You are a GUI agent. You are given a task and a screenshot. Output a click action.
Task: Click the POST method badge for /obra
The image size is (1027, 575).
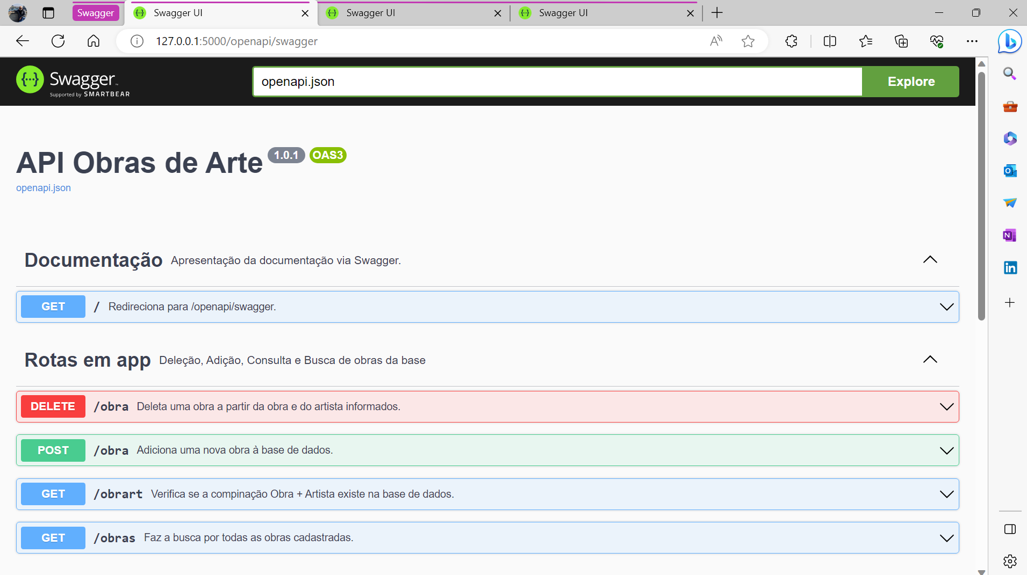pyautogui.click(x=53, y=450)
